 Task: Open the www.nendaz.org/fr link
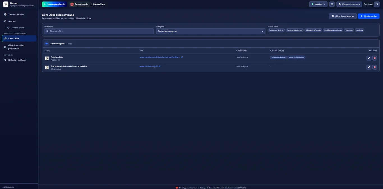tap(149, 66)
